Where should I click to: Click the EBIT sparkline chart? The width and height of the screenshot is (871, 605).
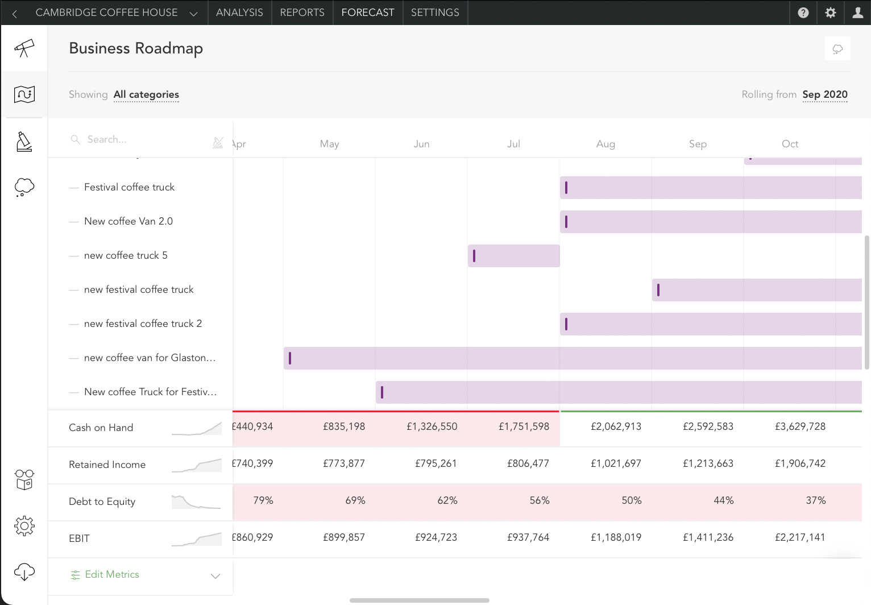pyautogui.click(x=197, y=539)
